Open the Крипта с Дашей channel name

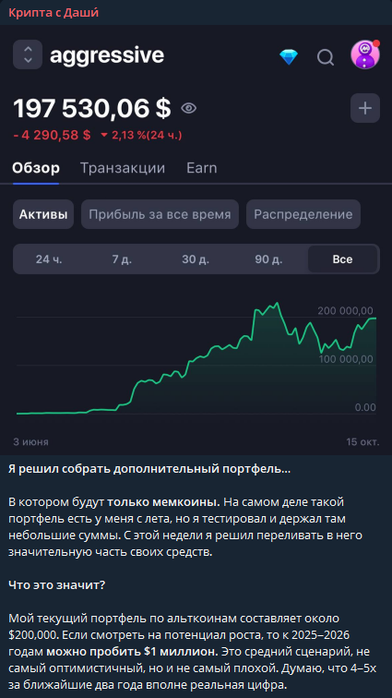(x=53, y=13)
